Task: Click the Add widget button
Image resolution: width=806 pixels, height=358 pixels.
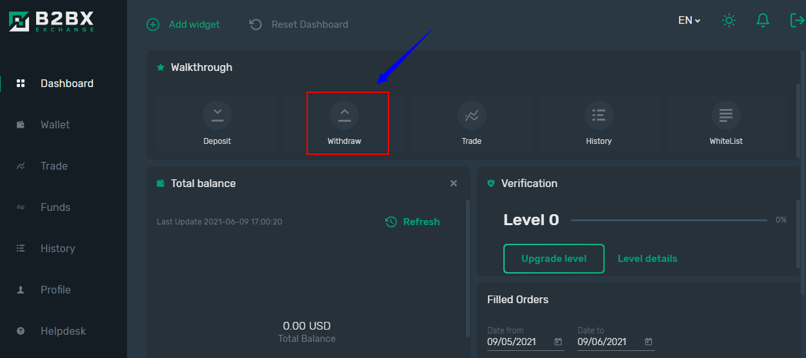Action: [183, 25]
